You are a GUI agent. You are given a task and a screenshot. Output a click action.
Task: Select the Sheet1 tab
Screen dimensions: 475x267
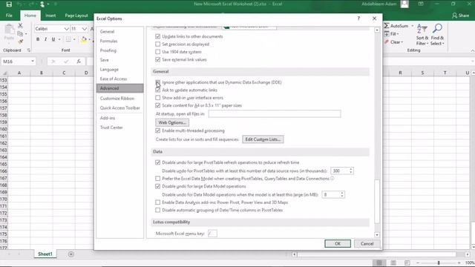[45, 254]
